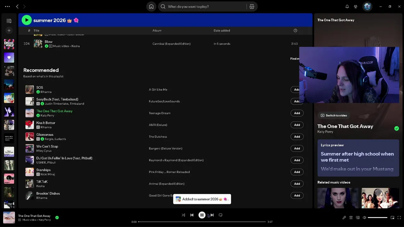
Task: Open first related music video thumbnail
Action: tap(338, 198)
